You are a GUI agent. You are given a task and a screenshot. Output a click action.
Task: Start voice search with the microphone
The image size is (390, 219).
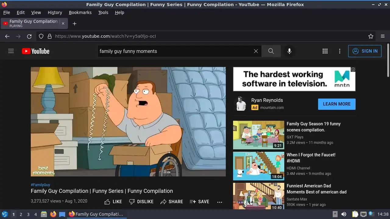tap(289, 51)
